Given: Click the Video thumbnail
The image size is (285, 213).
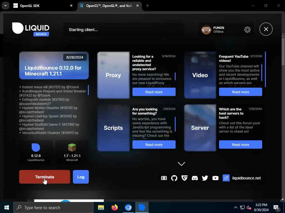Looking at the screenshot, I should tap(200, 75).
